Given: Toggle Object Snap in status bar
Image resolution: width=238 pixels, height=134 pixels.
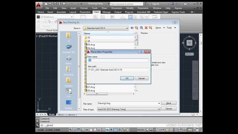Looking at the screenshot, I should 91,130.
